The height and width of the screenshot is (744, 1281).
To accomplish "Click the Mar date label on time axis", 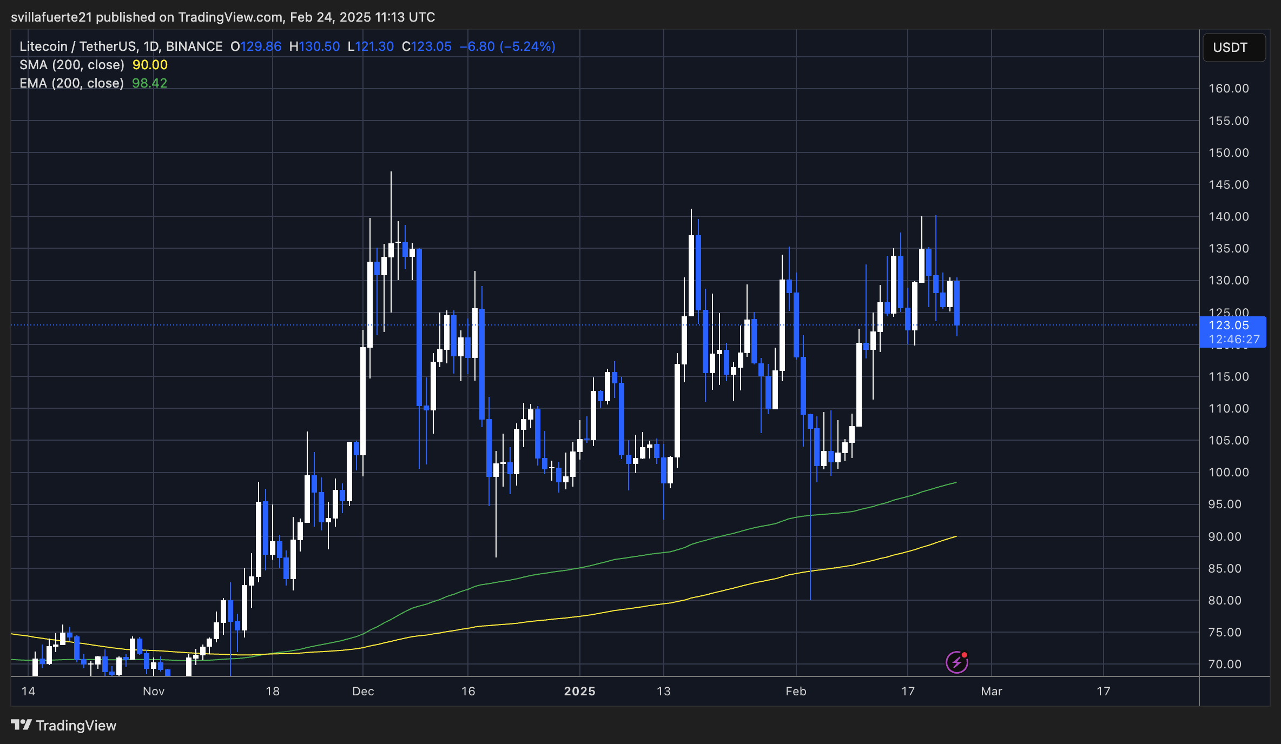I will click(992, 691).
